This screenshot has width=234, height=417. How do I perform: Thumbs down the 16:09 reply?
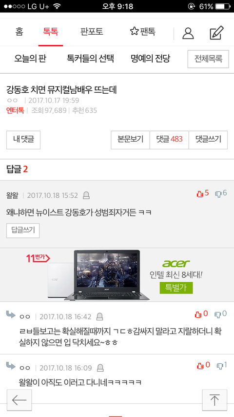coord(222,365)
